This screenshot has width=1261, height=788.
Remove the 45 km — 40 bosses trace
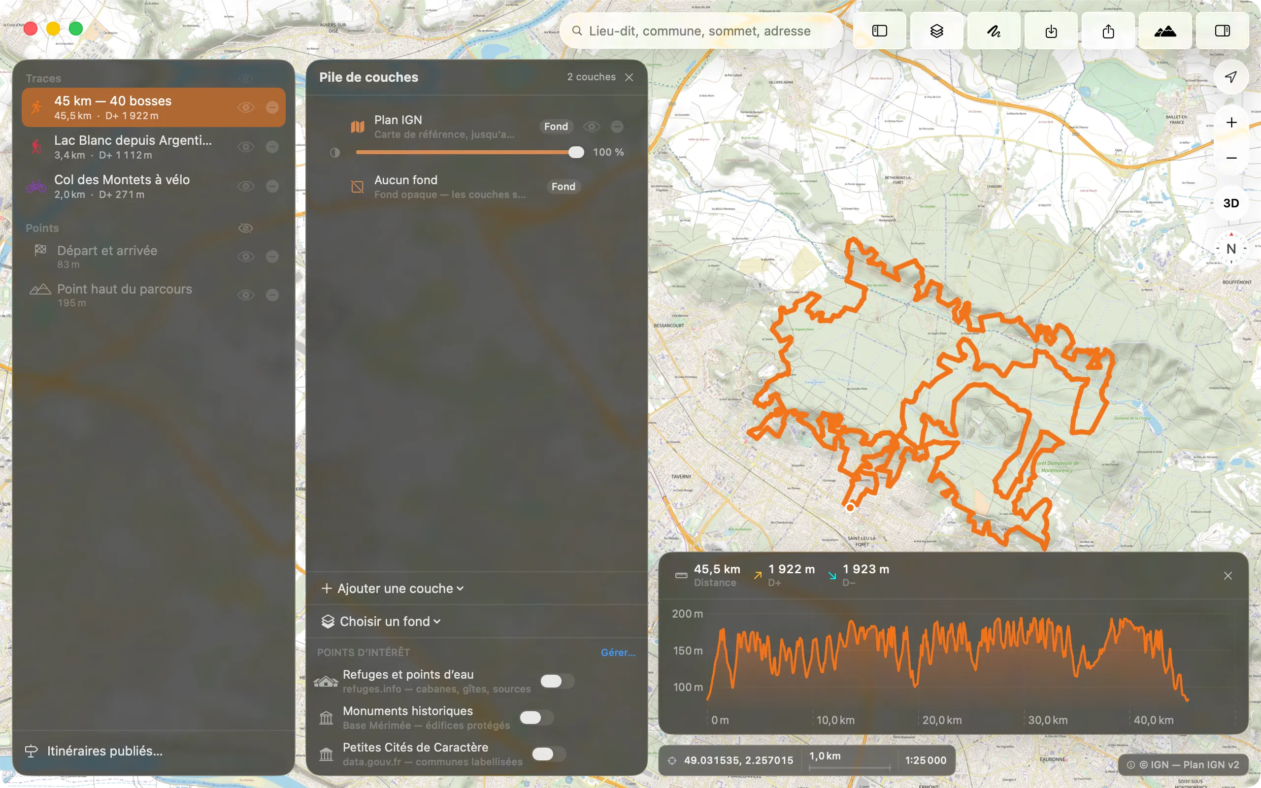[x=272, y=107]
